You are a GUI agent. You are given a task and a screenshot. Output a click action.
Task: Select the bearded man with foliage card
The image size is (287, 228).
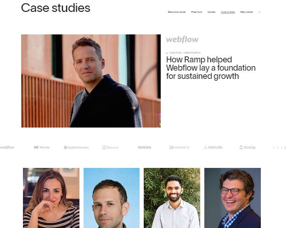coord(172,198)
